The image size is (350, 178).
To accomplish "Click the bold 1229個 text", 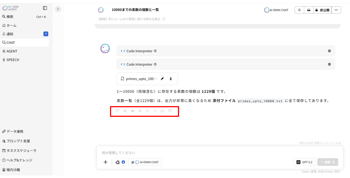I will 208,91.
